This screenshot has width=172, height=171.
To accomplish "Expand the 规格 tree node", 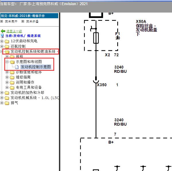I will pos(7,57).
